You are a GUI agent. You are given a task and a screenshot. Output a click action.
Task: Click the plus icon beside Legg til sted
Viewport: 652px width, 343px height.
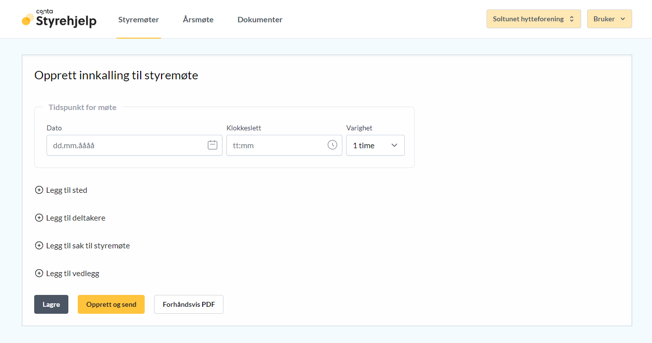(39, 190)
